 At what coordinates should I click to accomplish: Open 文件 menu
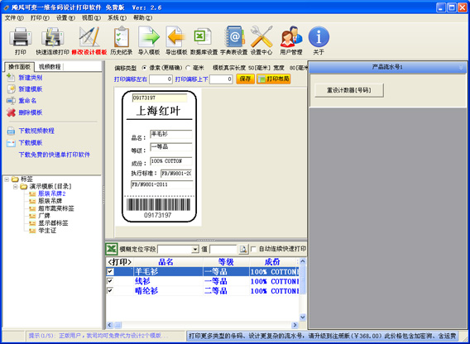14,18
